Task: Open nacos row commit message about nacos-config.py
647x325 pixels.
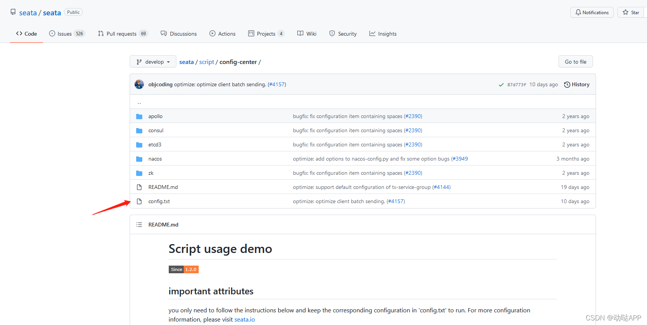Action: point(371,159)
